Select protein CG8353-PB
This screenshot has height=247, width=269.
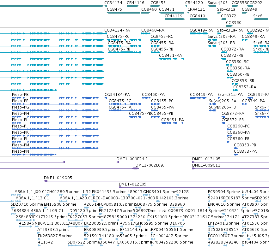point(245,145)
